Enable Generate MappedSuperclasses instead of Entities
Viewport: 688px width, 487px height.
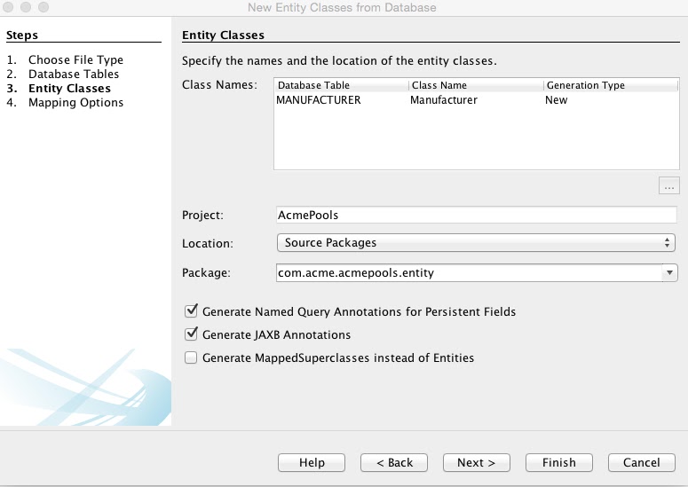pyautogui.click(x=190, y=358)
